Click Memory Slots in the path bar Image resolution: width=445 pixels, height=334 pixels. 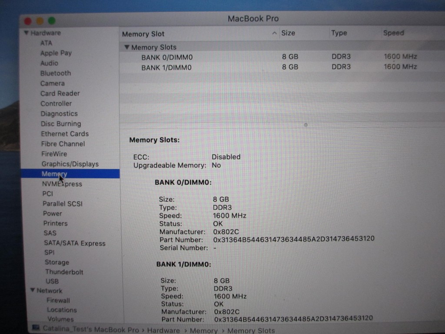point(251,331)
